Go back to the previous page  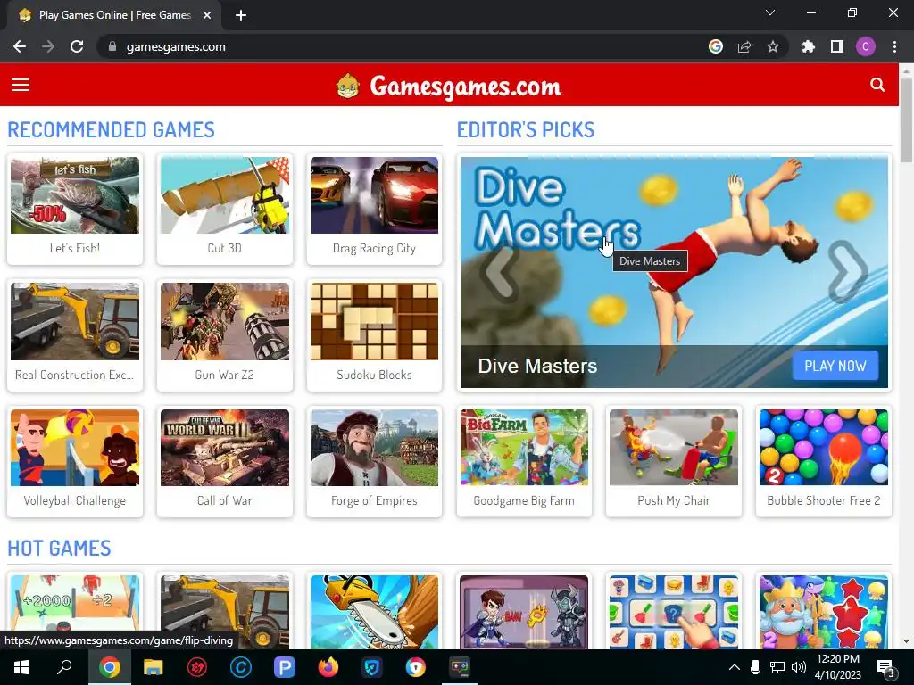(20, 46)
